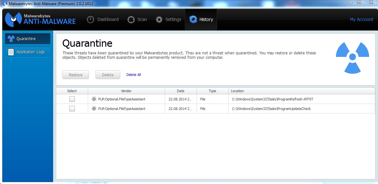This screenshot has width=378, height=184.
Task: Sort by the Vendor column header
Action: 127,91
